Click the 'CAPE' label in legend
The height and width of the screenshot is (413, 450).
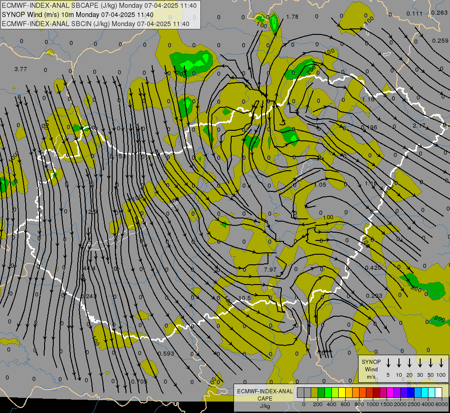265,398
